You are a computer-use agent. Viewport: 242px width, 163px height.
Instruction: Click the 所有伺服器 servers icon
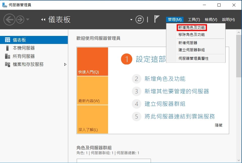(x=8, y=56)
